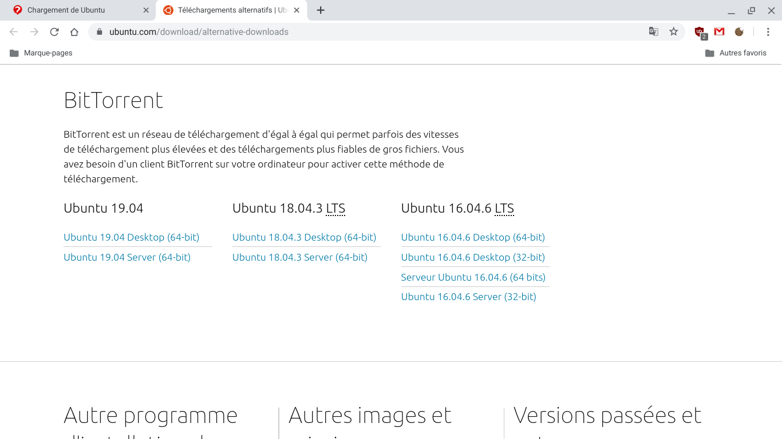Download Ubuntu 16.04.6 Desktop (32-bit) torrent

[473, 257]
